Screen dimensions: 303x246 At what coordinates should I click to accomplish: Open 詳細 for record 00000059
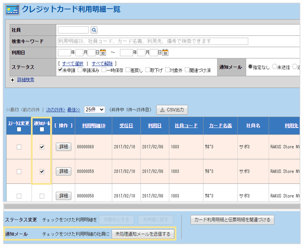pos(64,171)
